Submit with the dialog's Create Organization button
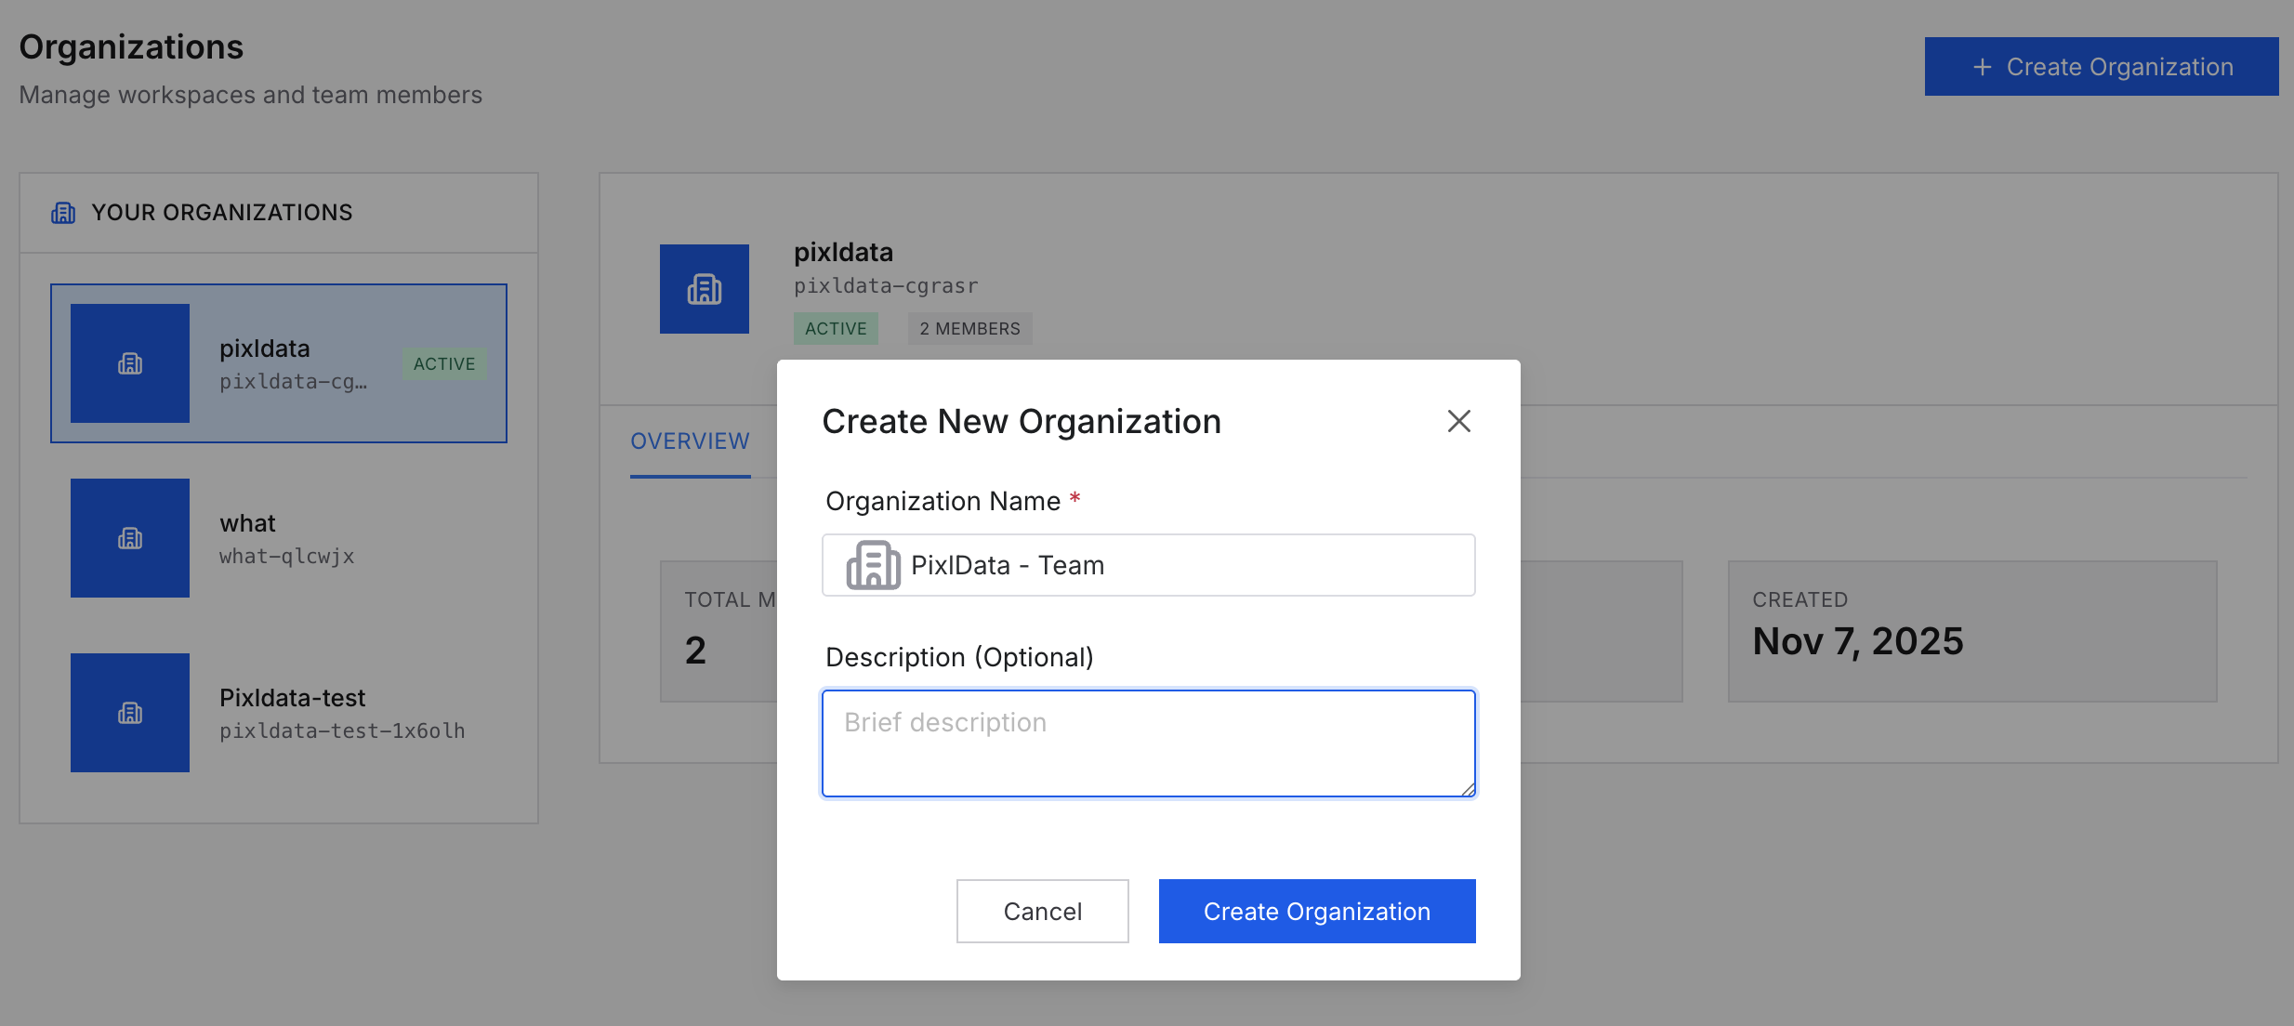The height and width of the screenshot is (1026, 2294). [x=1316, y=911]
